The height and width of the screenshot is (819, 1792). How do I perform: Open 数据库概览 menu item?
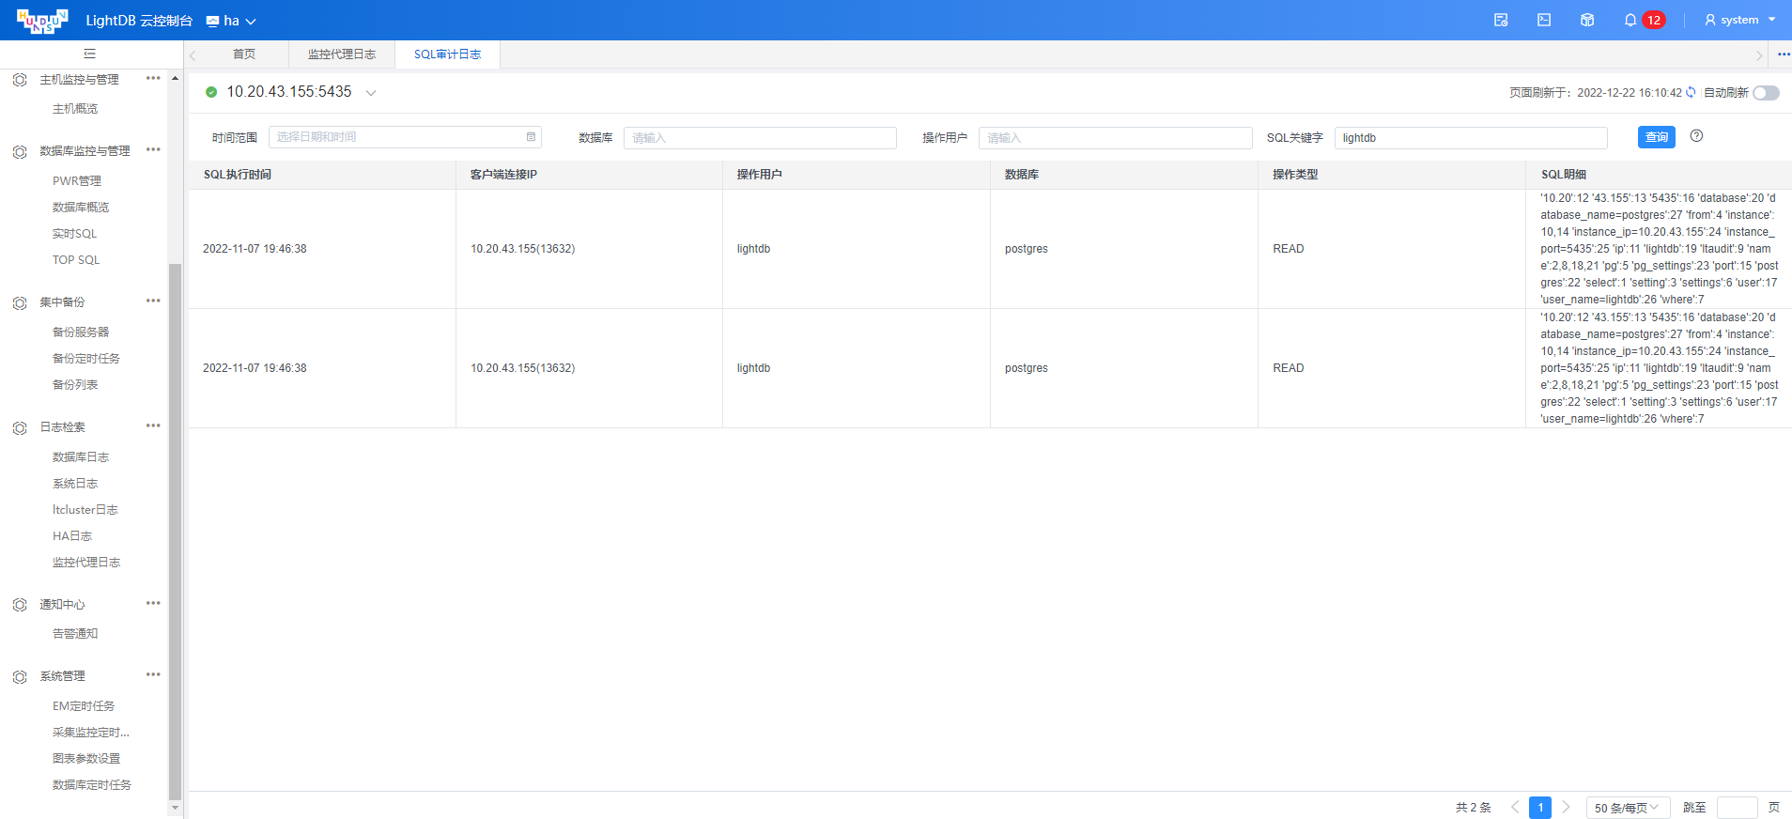pos(81,208)
